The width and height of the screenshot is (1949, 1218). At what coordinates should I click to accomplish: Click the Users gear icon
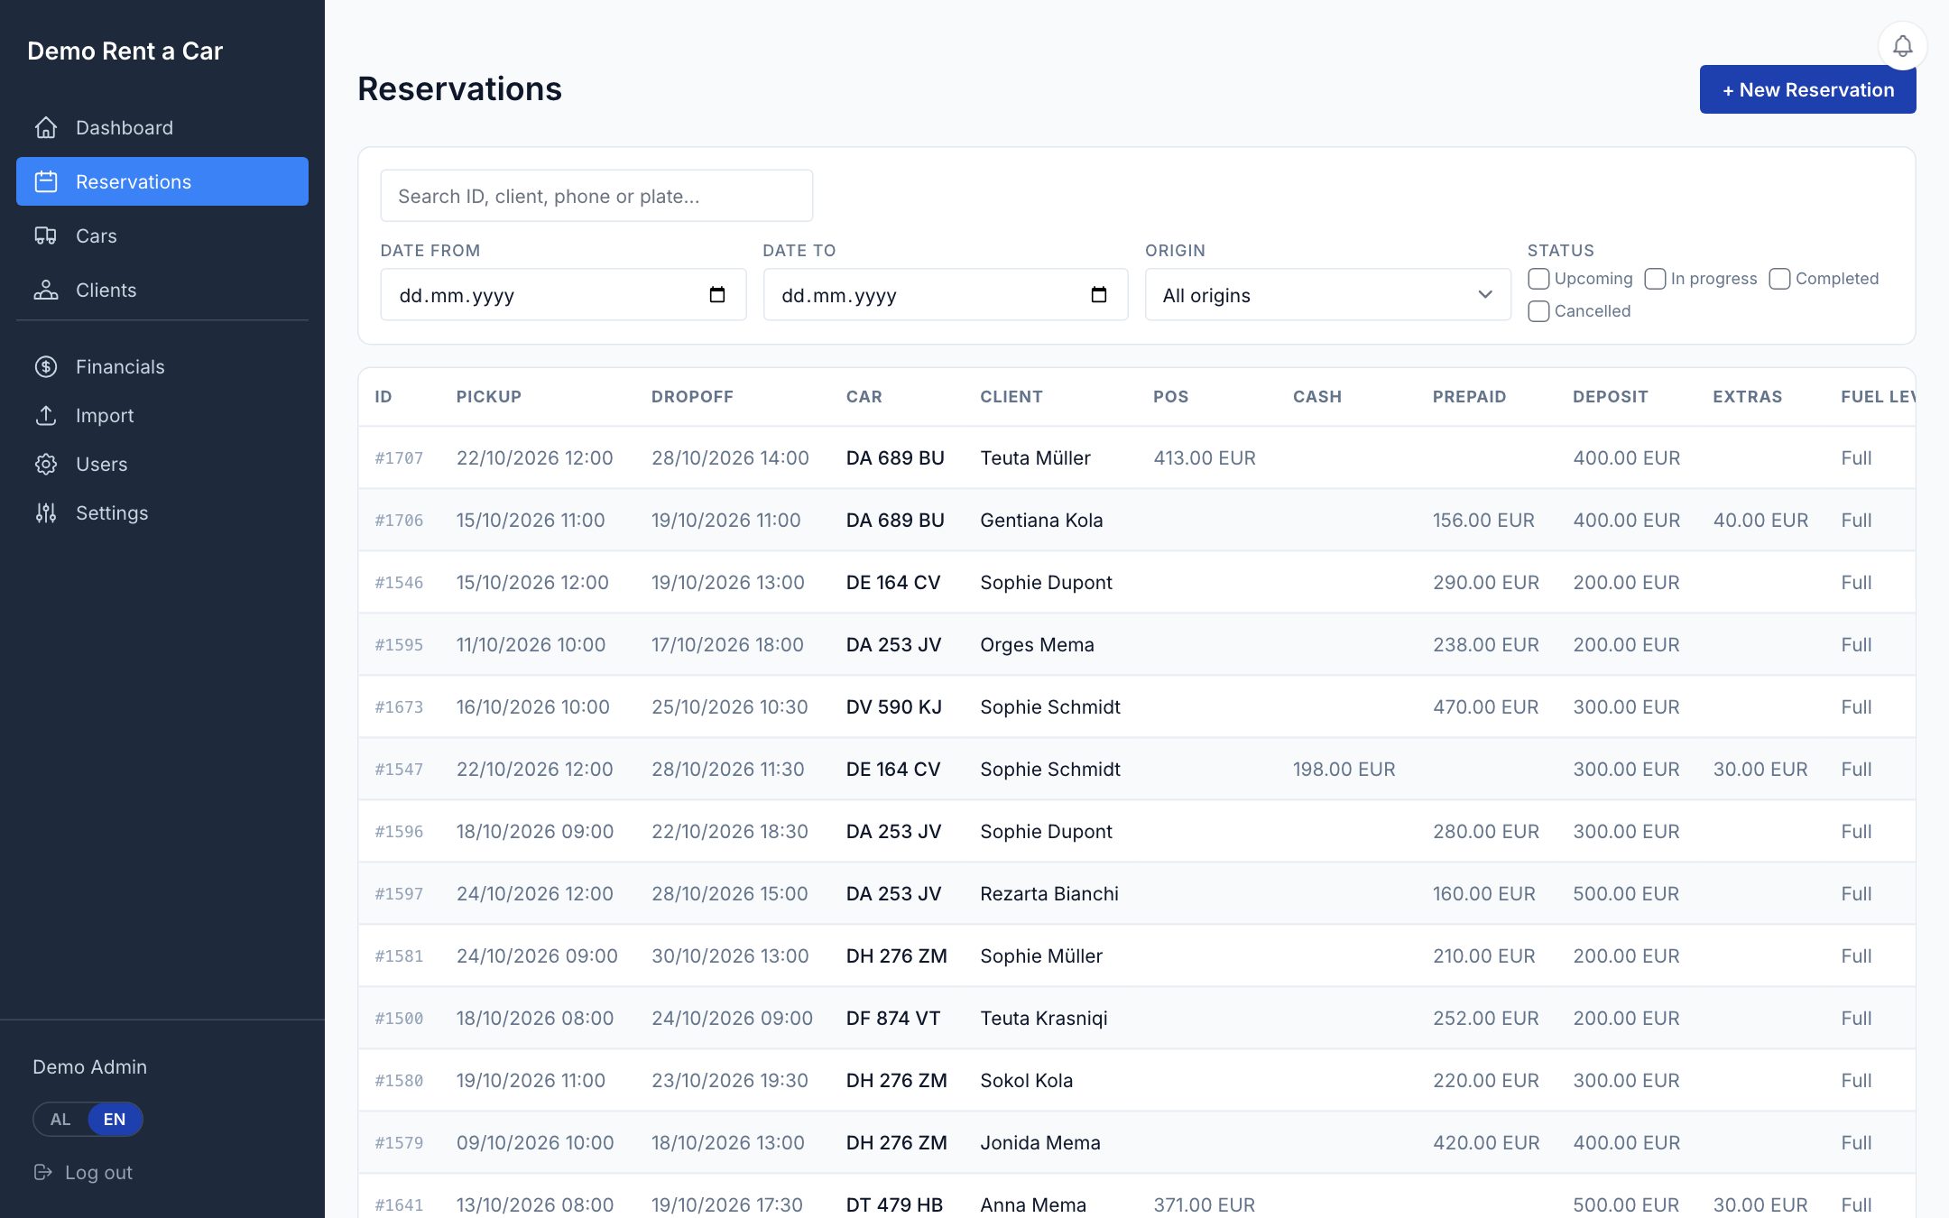tap(46, 464)
